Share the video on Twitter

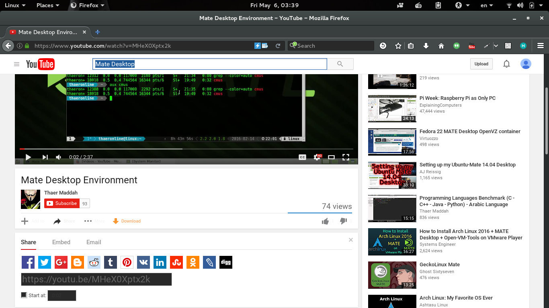[x=45, y=263]
